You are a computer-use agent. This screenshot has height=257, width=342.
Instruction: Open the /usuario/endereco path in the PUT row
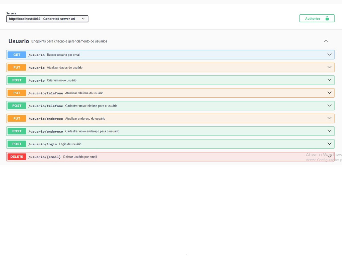point(45,119)
